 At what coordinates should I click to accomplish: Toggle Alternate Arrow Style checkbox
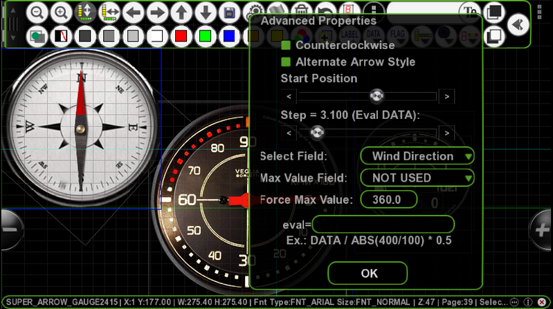click(286, 62)
